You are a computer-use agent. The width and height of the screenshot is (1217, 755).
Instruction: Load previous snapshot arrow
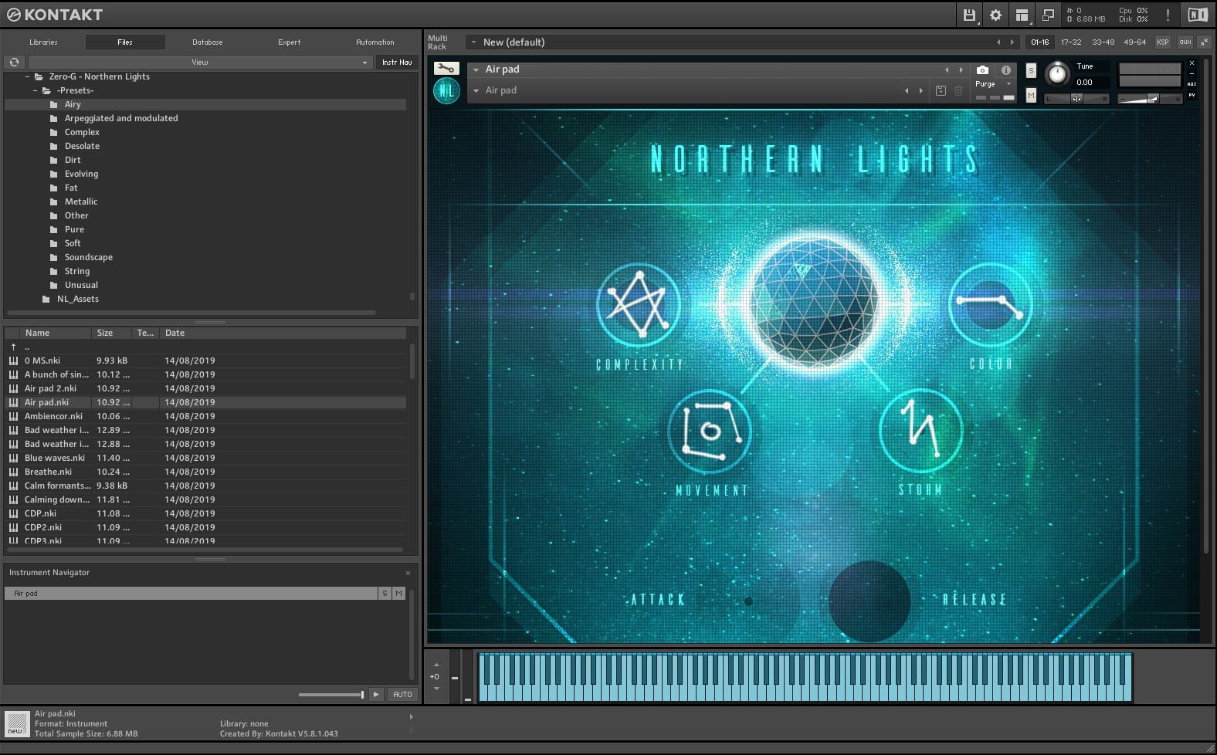point(907,90)
